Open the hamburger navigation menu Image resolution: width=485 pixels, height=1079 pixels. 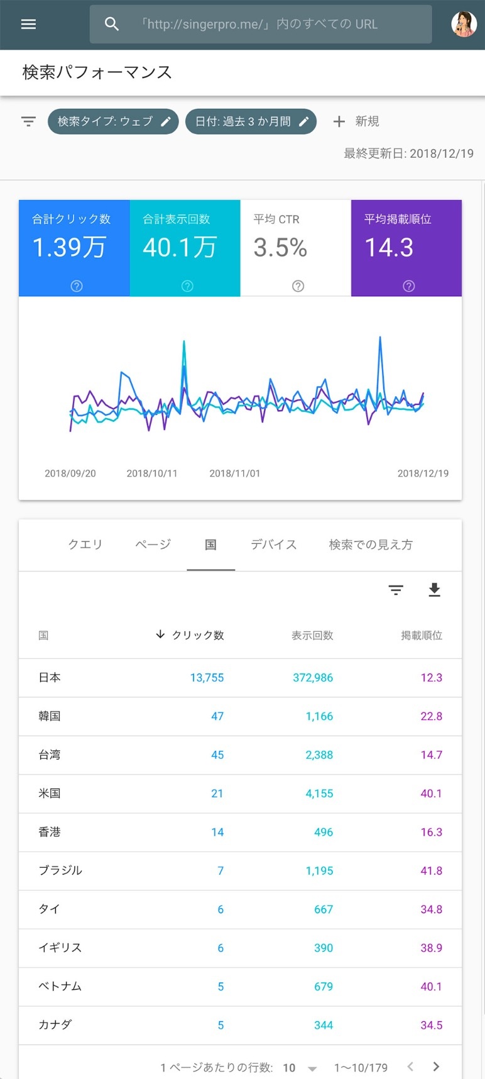[x=28, y=25]
